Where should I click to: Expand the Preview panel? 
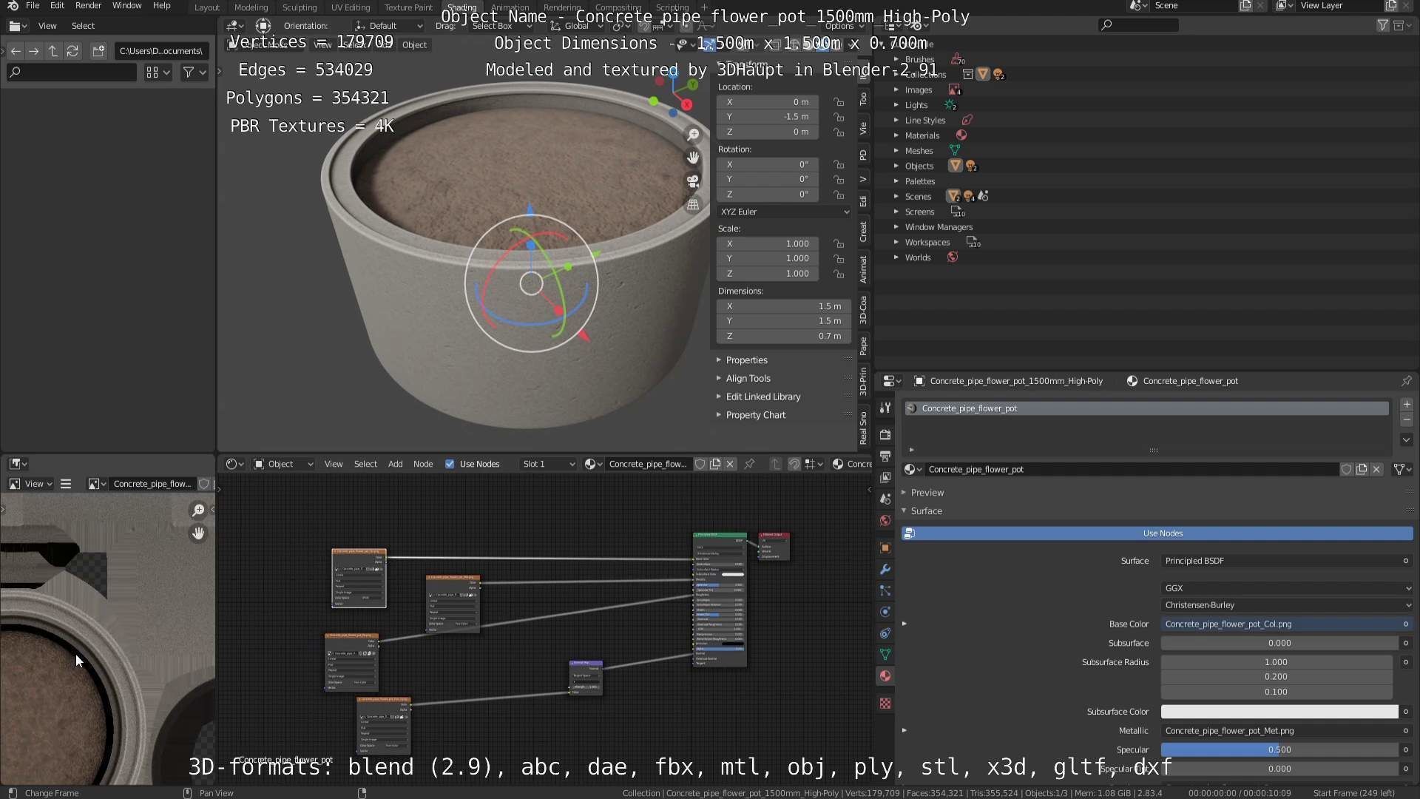coord(927,493)
